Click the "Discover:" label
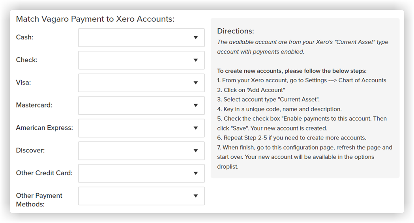This screenshot has width=414, height=223. 30,150
